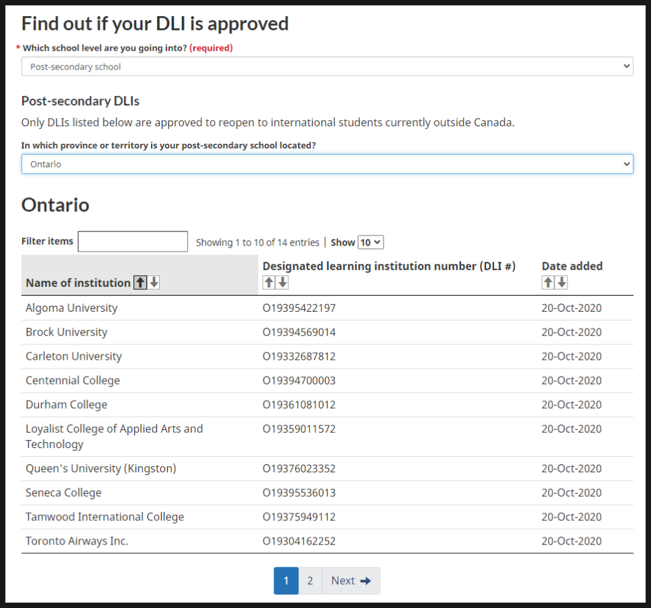Expand the province or territory dropdown
Screen dimensions: 651x608
point(327,164)
